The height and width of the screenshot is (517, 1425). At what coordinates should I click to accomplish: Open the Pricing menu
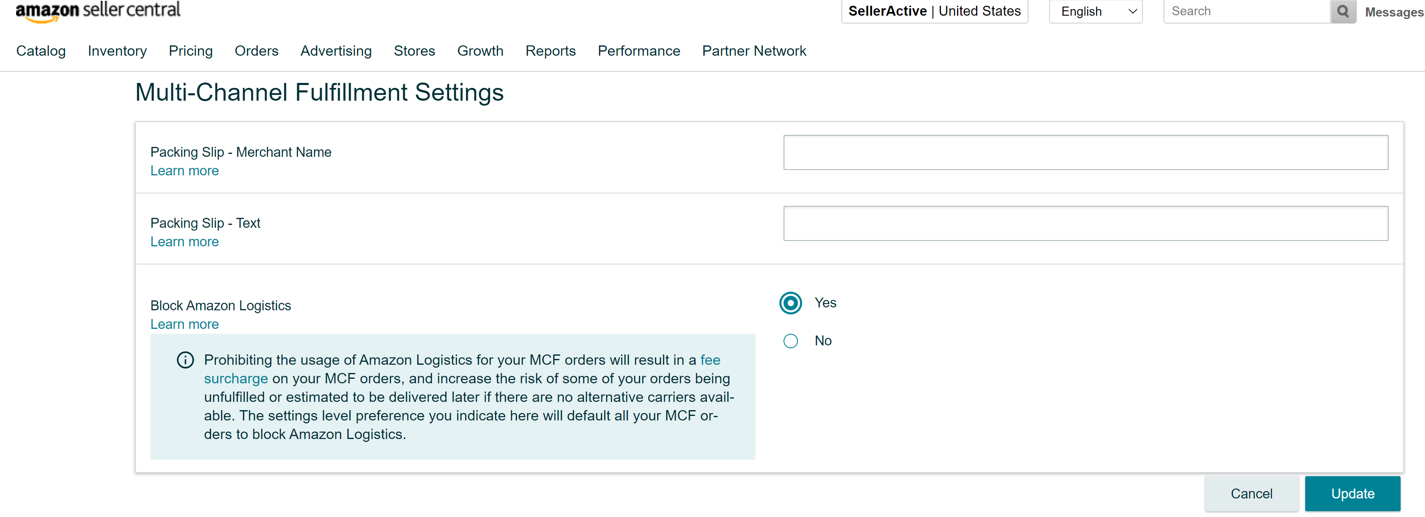(x=190, y=51)
